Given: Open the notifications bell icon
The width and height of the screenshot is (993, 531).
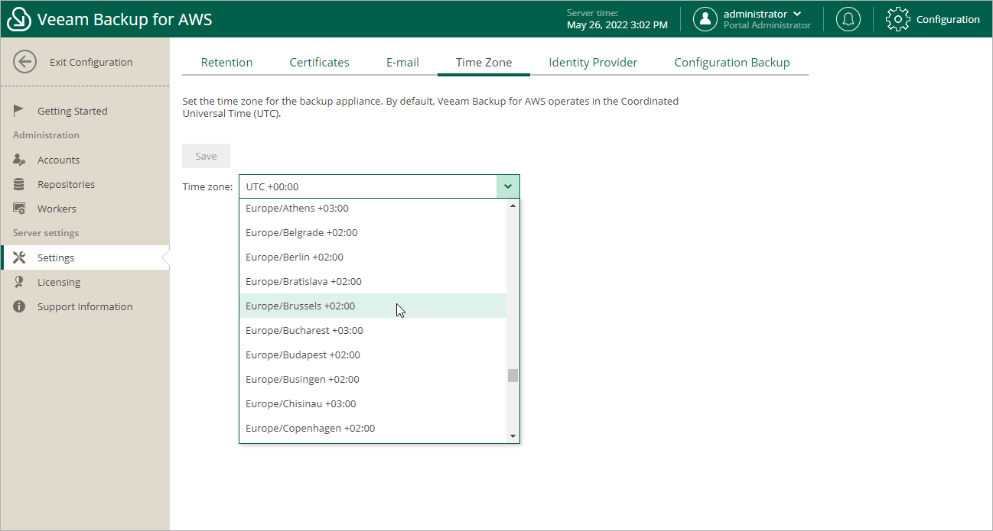Looking at the screenshot, I should (x=848, y=19).
